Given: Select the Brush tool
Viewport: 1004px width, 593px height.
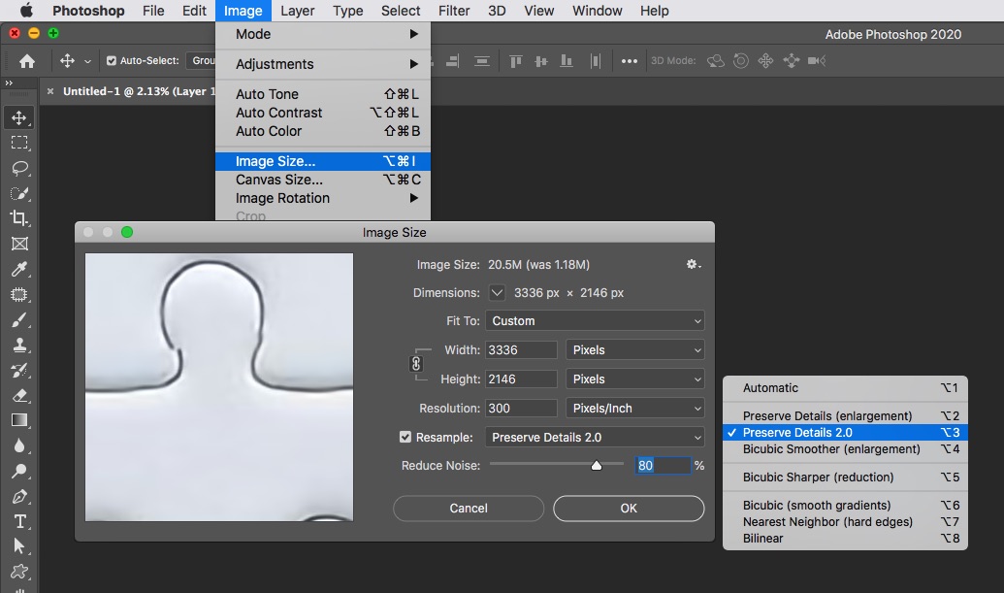Looking at the screenshot, I should pos(19,319).
